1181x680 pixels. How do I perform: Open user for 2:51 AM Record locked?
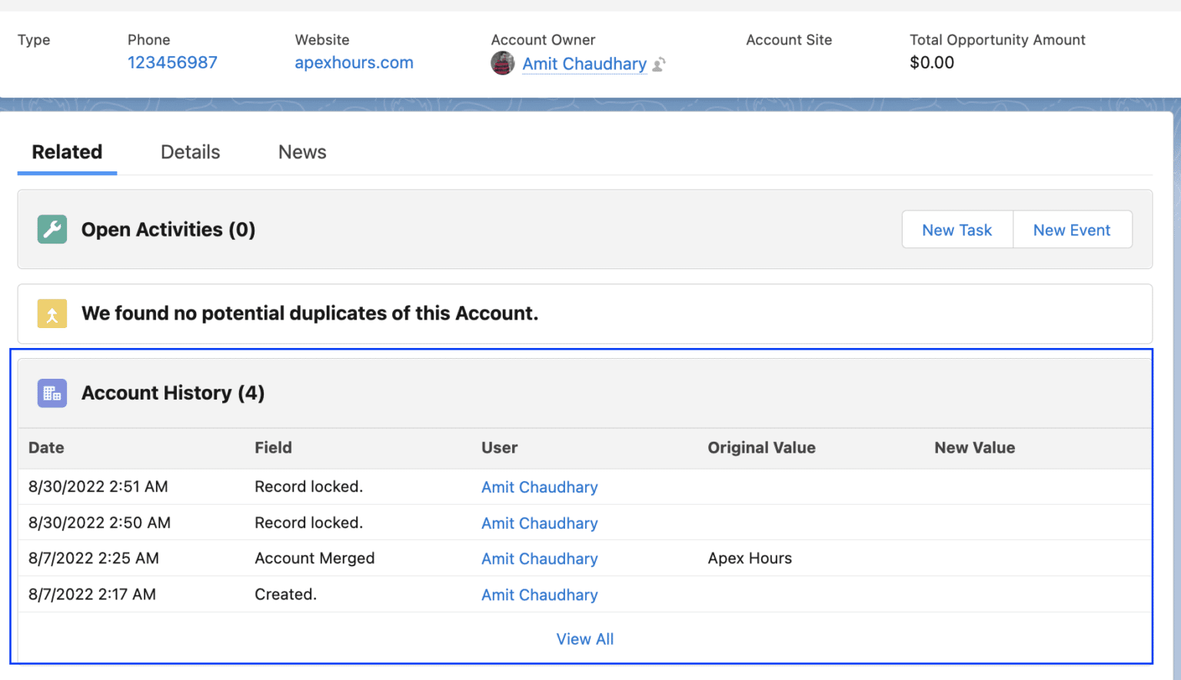coord(539,487)
